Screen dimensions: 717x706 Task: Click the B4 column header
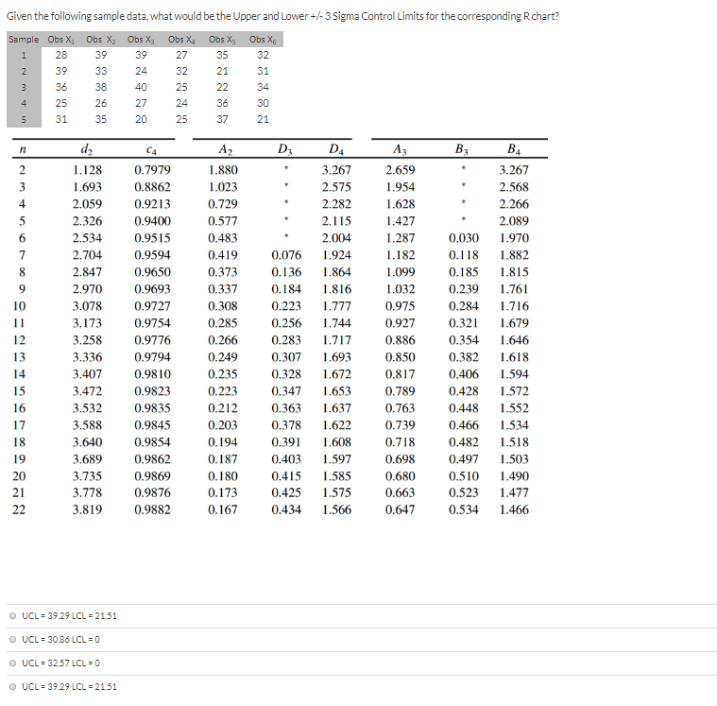[x=514, y=149]
